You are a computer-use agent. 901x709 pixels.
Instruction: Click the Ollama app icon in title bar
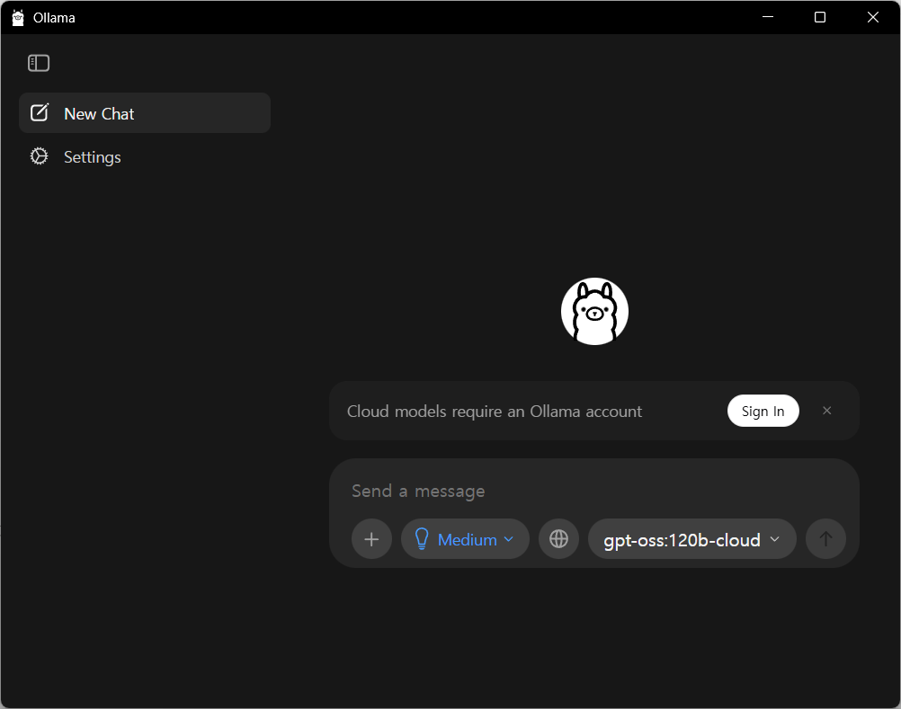(x=18, y=18)
